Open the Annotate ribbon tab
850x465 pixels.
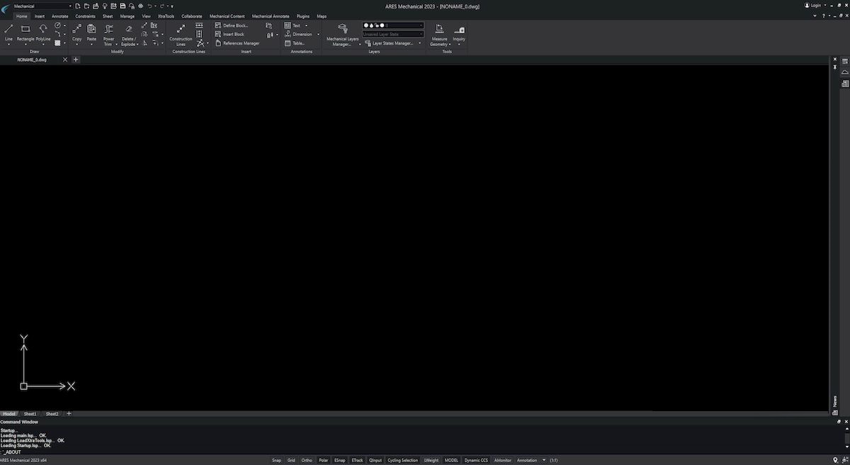click(x=60, y=16)
